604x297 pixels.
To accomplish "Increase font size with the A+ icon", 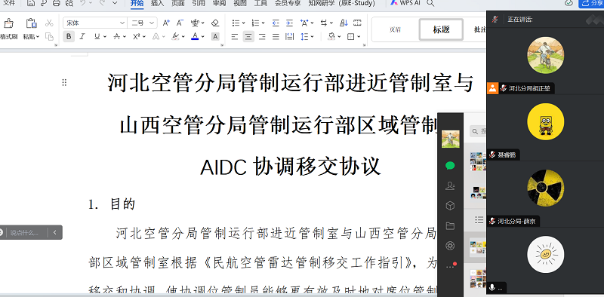I will coord(166,23).
